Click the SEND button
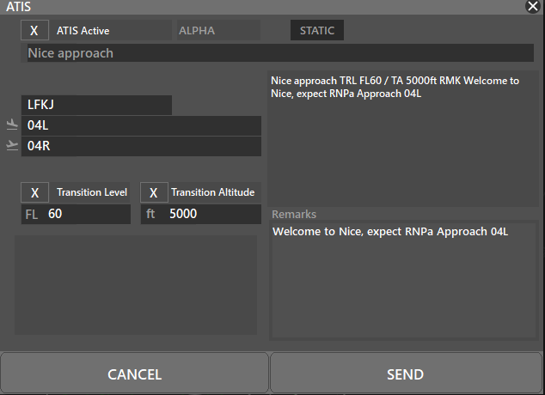The height and width of the screenshot is (395, 545). pyautogui.click(x=406, y=374)
